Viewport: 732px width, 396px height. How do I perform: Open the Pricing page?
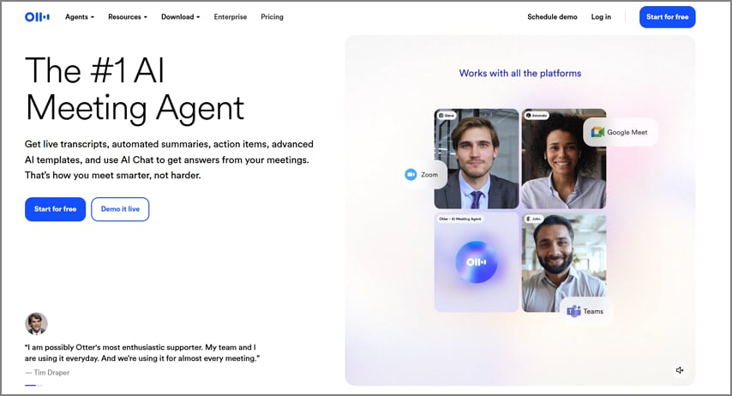click(273, 17)
